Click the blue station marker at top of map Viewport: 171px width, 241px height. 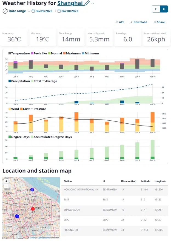click(x=32, y=190)
